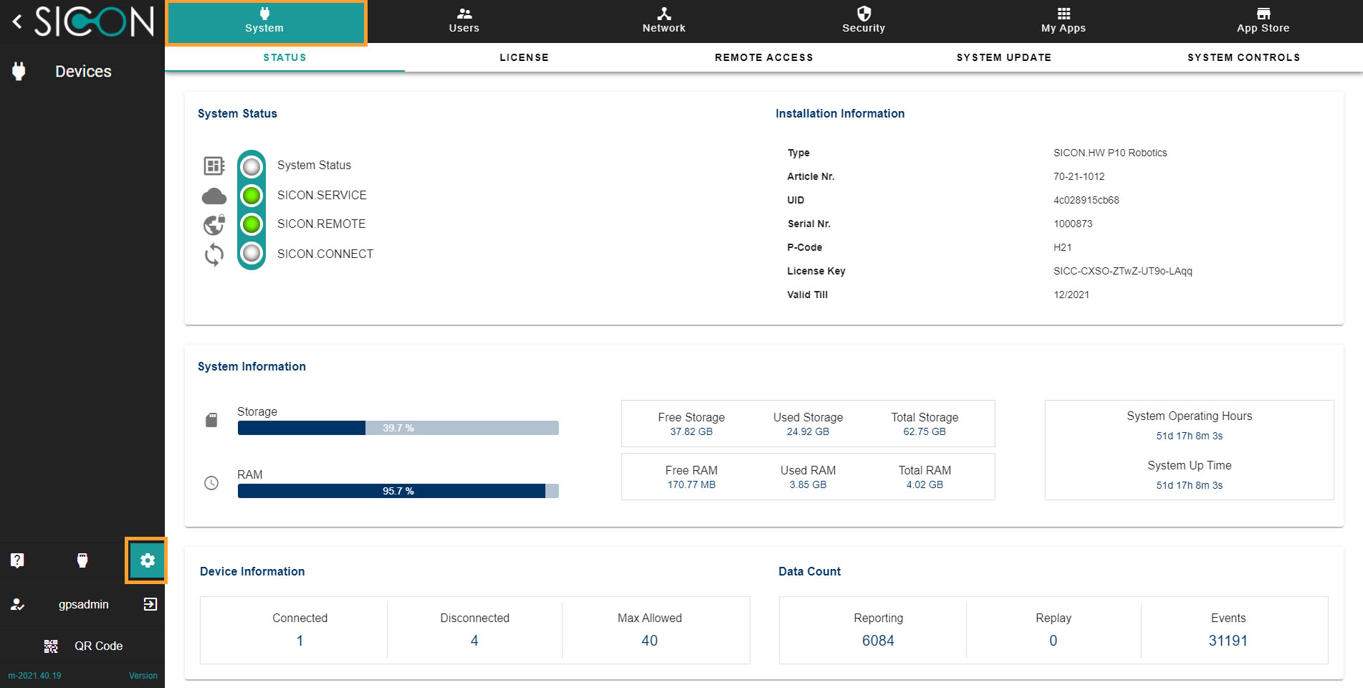Click the Storage usage progress bar
The height and width of the screenshot is (688, 1363).
398,428
